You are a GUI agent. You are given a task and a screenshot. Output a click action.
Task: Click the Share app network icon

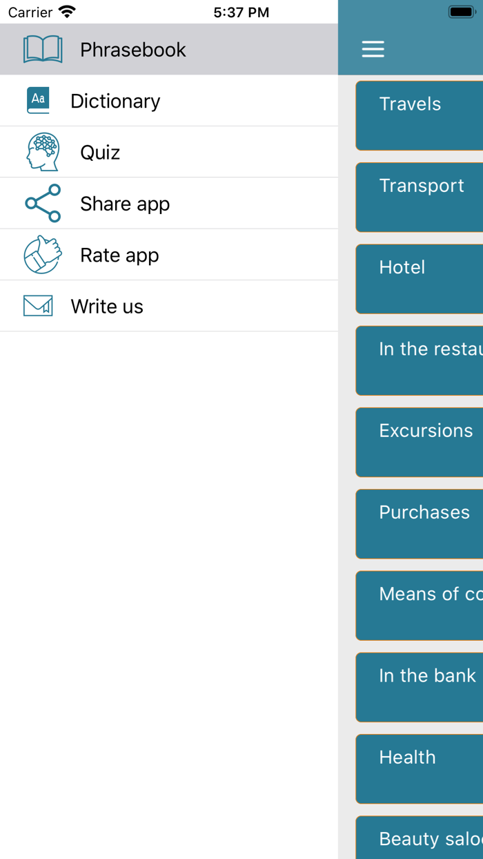(43, 203)
